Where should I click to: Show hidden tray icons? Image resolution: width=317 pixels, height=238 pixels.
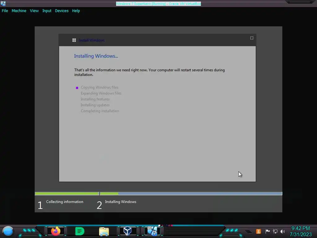coord(249,231)
